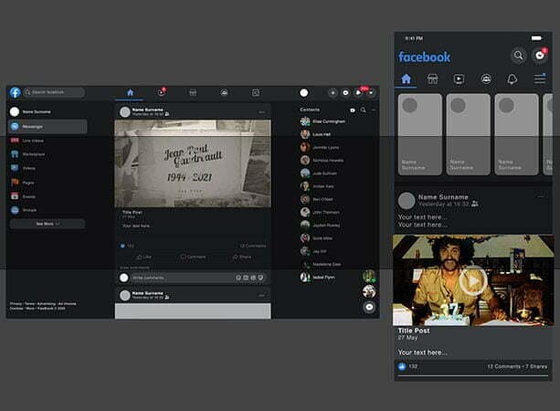
Task: Click 12 Comments · 7 Shares on mobile
Action: (517, 366)
